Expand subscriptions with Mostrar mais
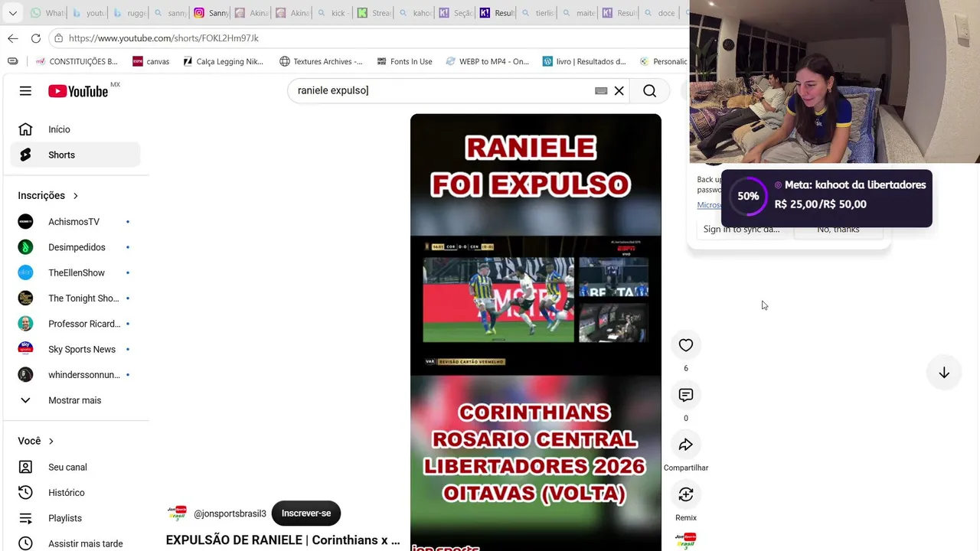Viewport: 980px width, 551px height. (x=75, y=400)
